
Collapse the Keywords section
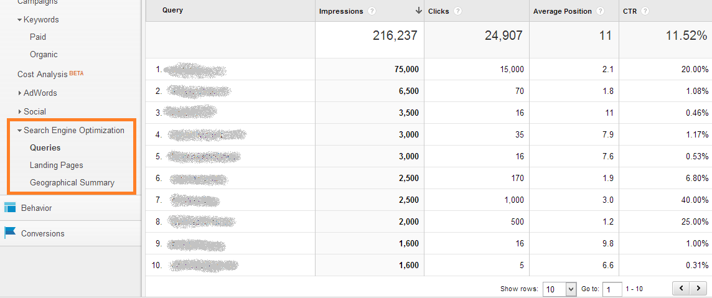coord(20,20)
